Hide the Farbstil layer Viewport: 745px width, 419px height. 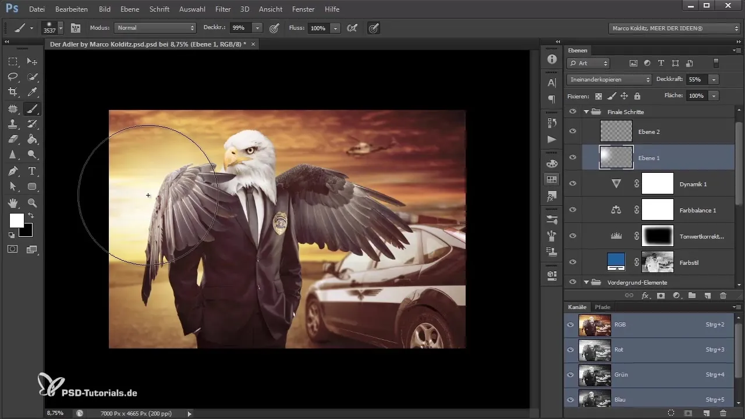(x=573, y=262)
